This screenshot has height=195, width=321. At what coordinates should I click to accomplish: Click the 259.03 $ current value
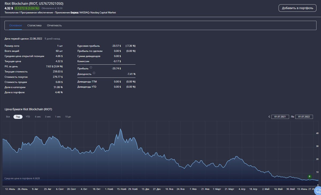click(58, 72)
